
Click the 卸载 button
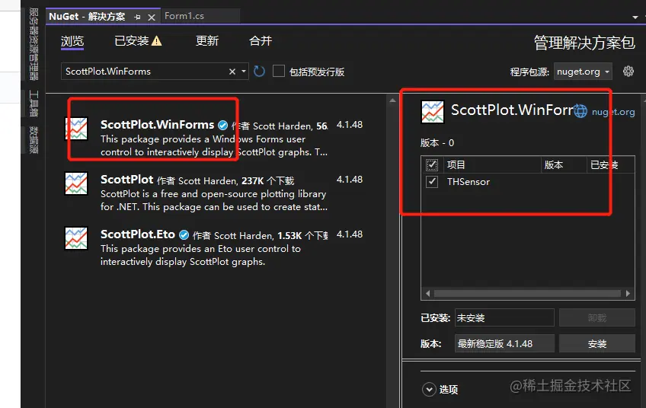(x=597, y=318)
